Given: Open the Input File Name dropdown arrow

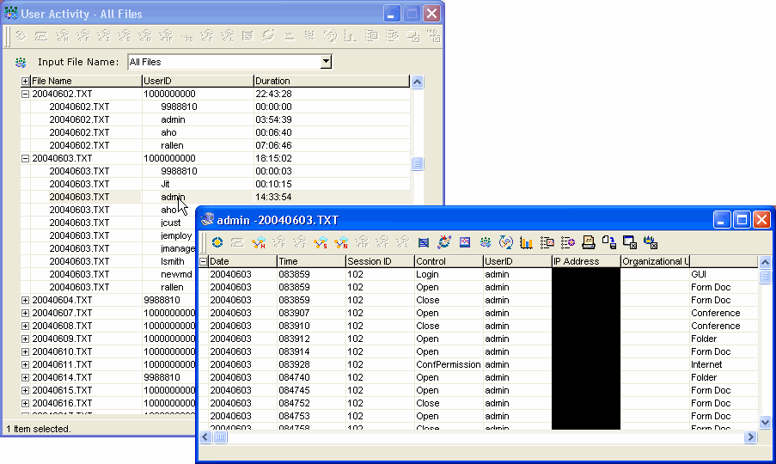Looking at the screenshot, I should pyautogui.click(x=326, y=62).
